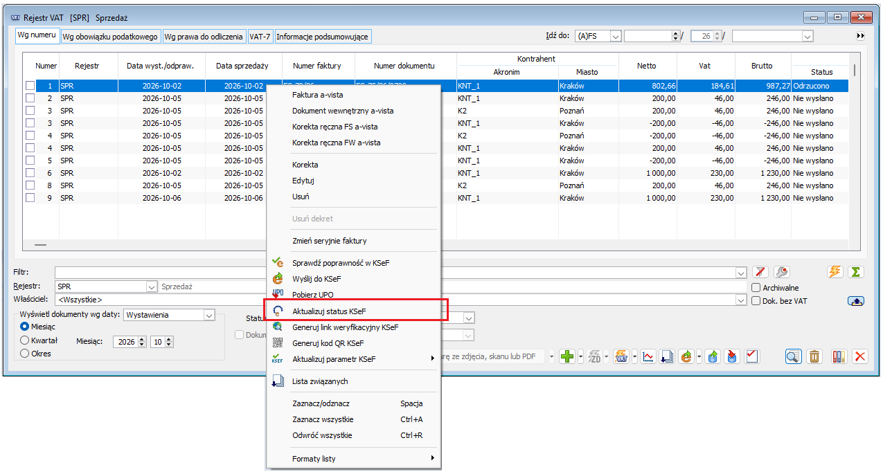The width and height of the screenshot is (883, 474).
Task: Click the green sigma sum icon
Action: coord(856,272)
